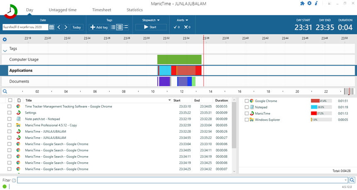Open timeline settings gear icon
The image size is (357, 190).
click(5, 39)
